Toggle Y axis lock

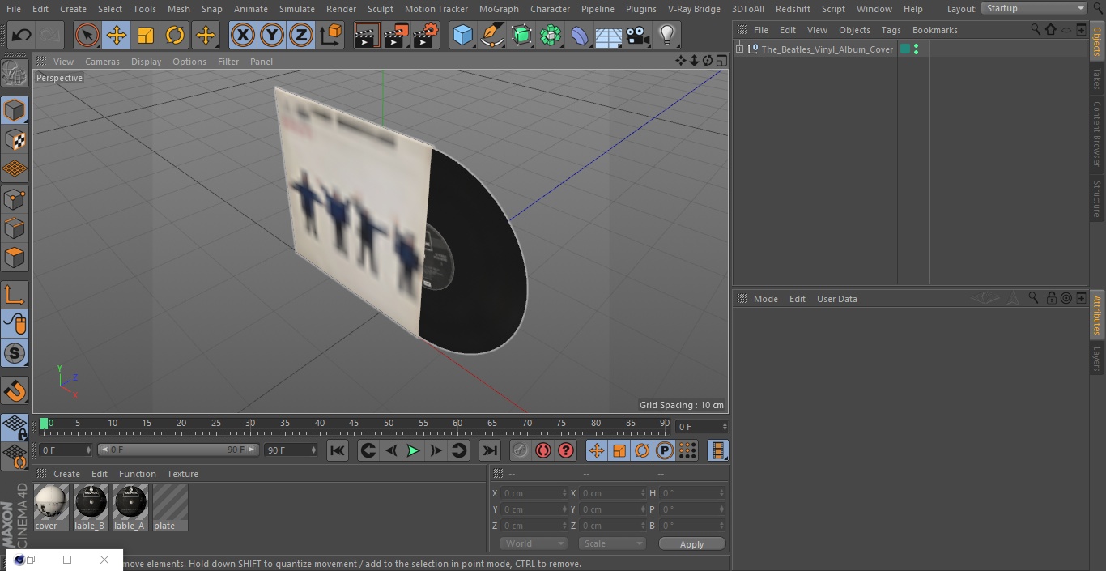pos(272,36)
